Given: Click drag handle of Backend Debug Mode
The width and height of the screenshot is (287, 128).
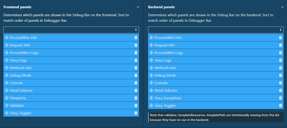Looking at the screenshot, I should pyautogui.click(x=151, y=75).
